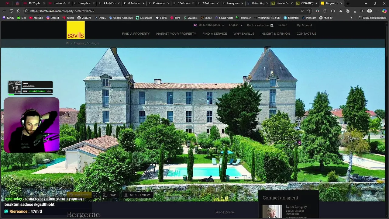Open YouTube bookmark
Image resolution: width=389 pixels, height=219 pixels.
(x=36, y=18)
